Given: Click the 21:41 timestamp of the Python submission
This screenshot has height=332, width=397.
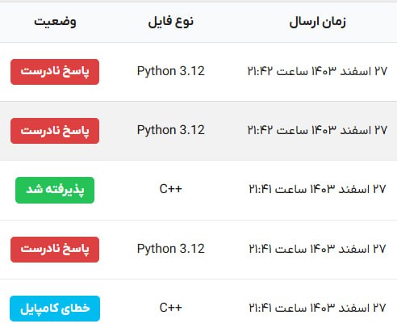Looking at the screenshot, I should click(317, 249).
